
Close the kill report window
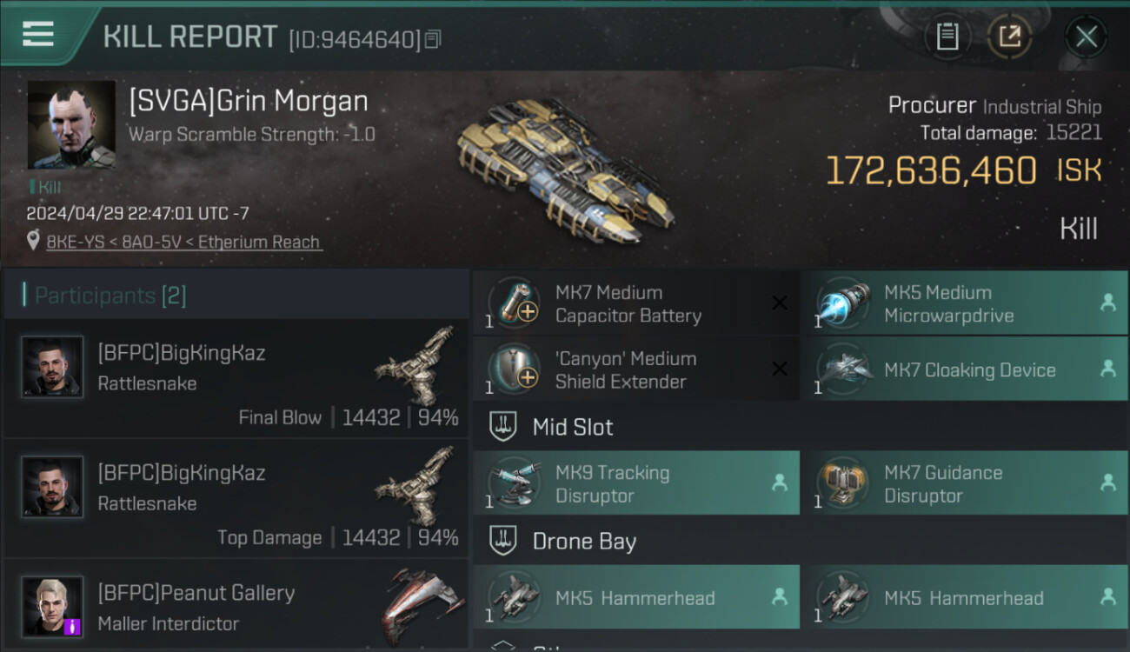pos(1086,37)
